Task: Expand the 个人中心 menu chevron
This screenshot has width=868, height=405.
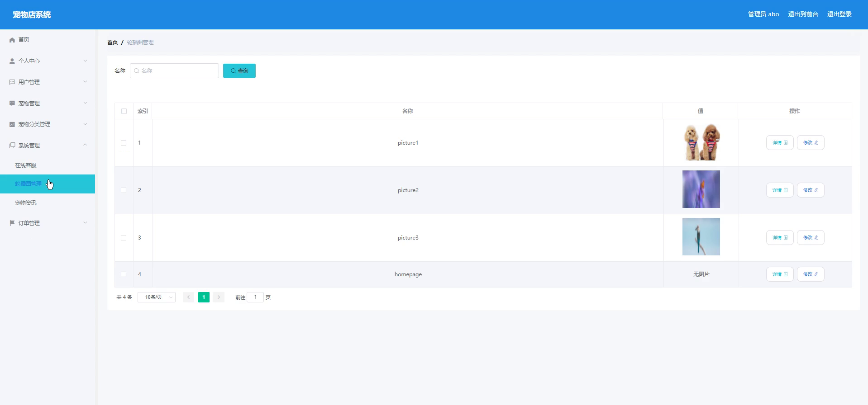Action: (x=85, y=61)
